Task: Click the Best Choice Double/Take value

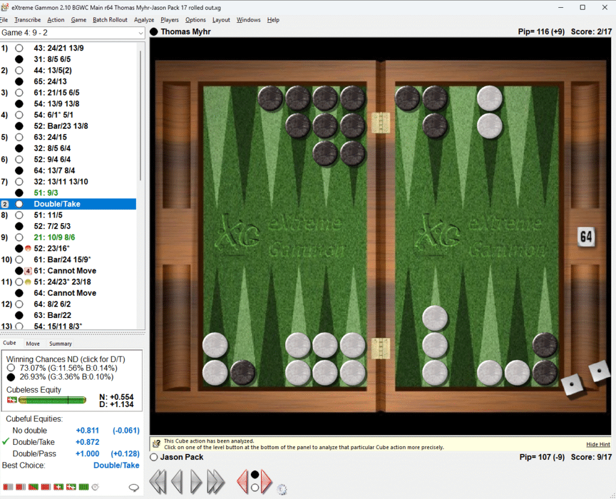Action: point(116,465)
